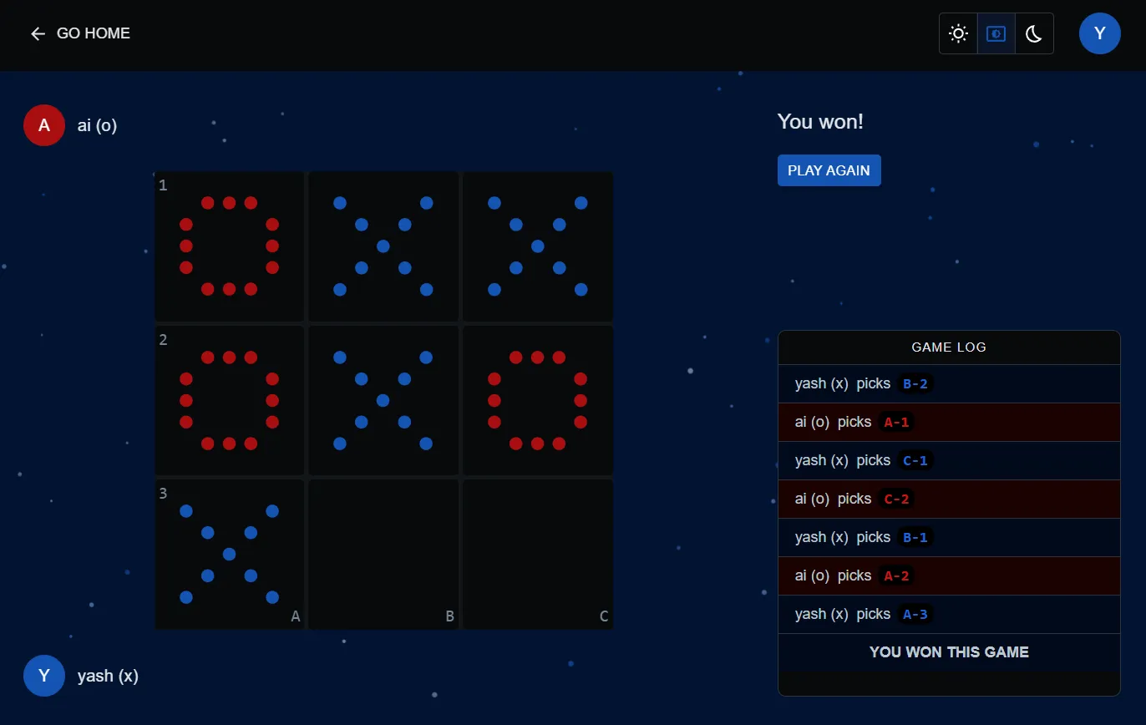Open the profile avatar in the top-right corner
The height and width of the screenshot is (725, 1146).
point(1099,33)
